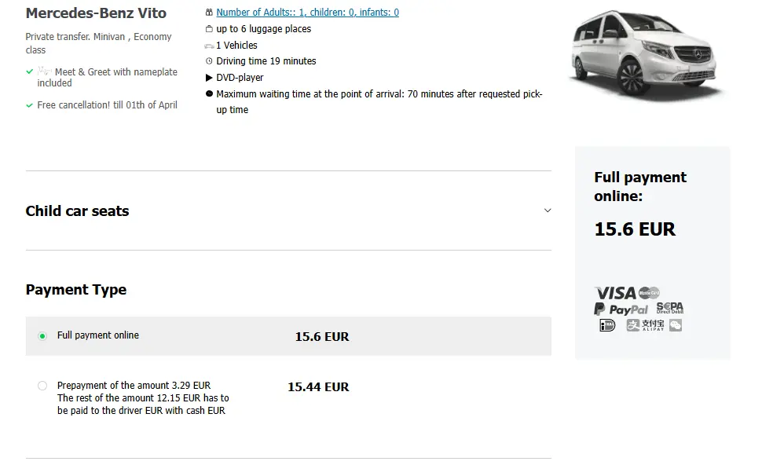Click the DVD-player triangle icon
Image resolution: width=784 pixels, height=465 pixels.
[x=207, y=77]
